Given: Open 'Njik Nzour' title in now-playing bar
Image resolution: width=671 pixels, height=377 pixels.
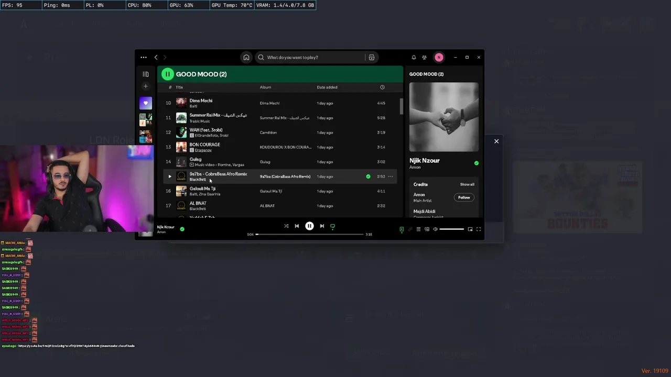Looking at the screenshot, I should pos(166,227).
